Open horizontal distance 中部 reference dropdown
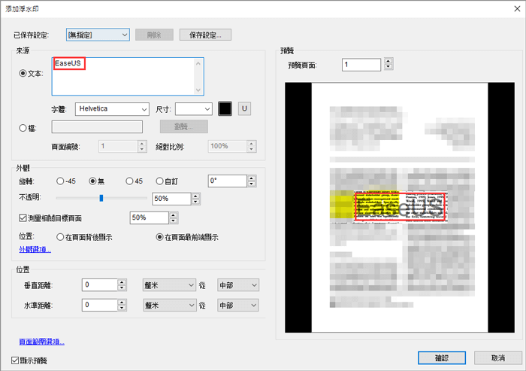 point(238,305)
